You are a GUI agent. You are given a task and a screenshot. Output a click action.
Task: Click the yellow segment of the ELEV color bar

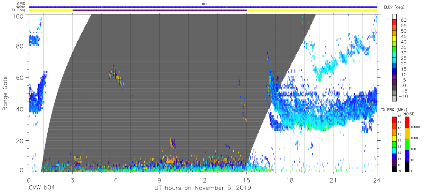394,39
